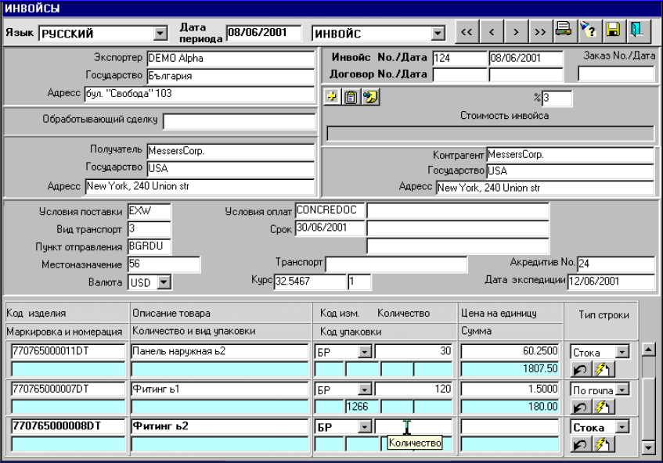Open context help icon with question mark

589,32
